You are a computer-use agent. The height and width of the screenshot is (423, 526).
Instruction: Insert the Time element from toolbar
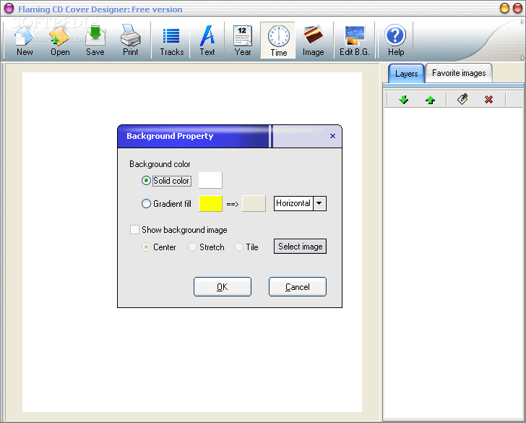pos(278,40)
